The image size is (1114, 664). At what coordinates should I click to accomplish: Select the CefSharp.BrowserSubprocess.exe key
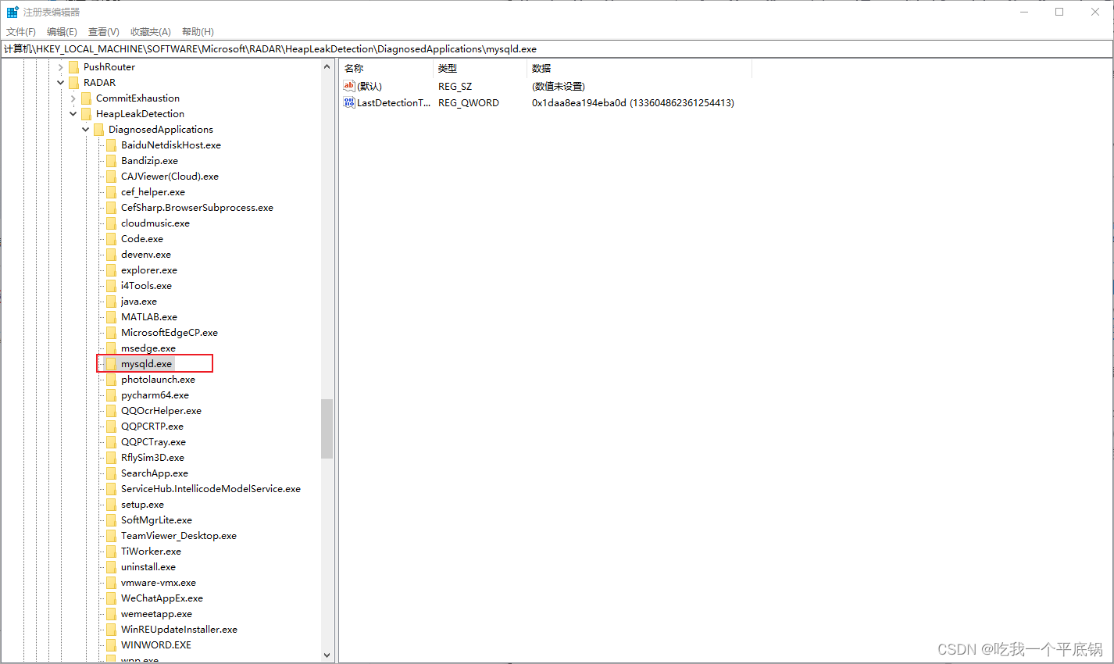197,208
